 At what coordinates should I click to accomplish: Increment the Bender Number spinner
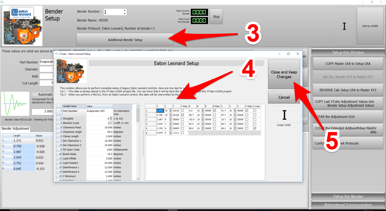coord(125,11)
